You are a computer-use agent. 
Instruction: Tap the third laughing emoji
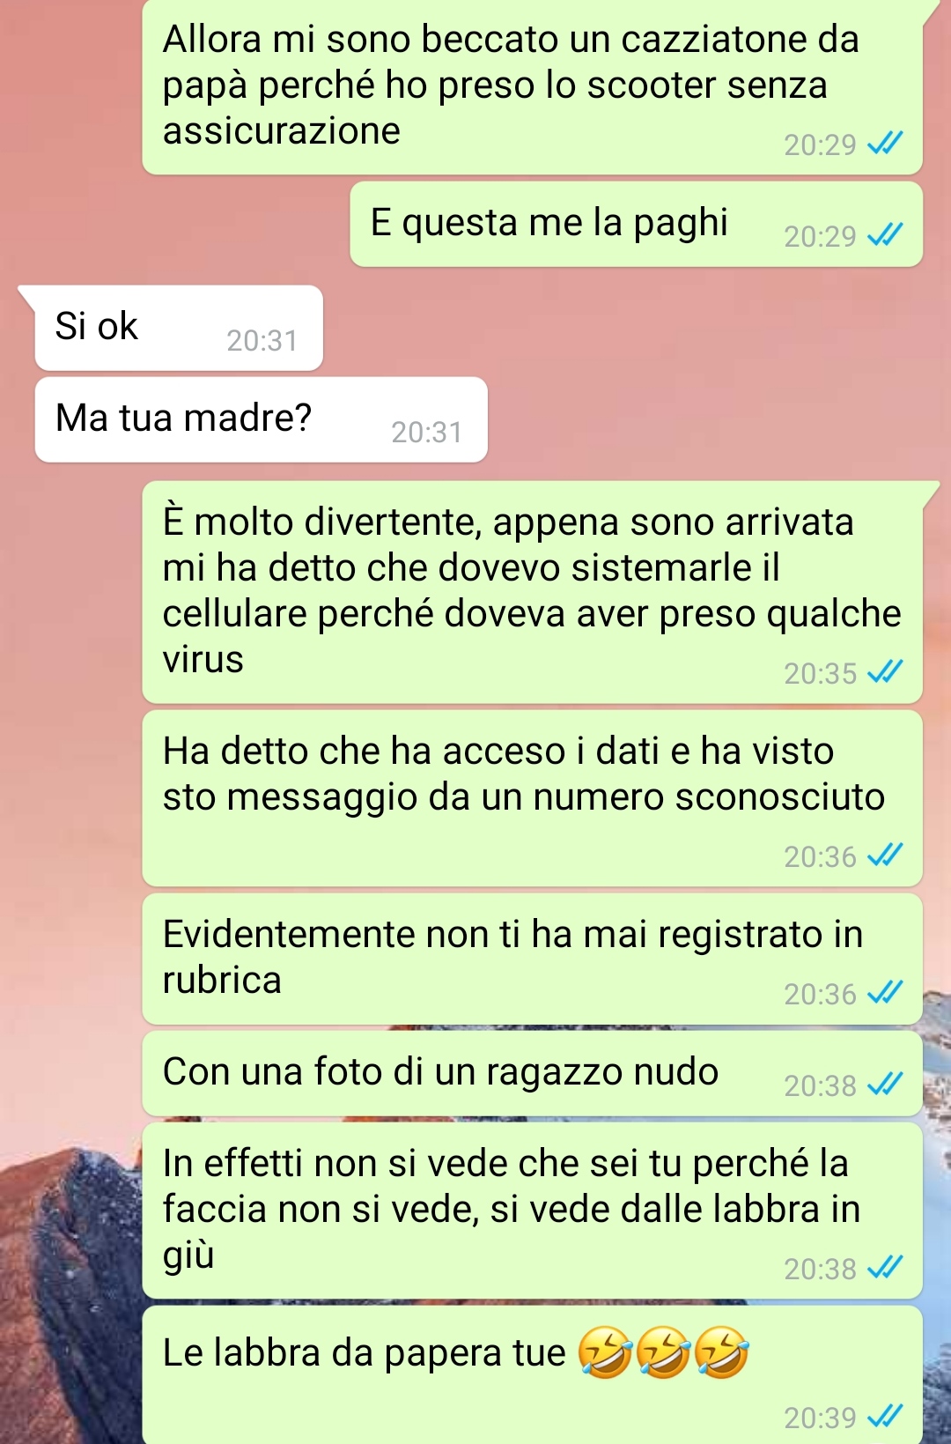(x=721, y=1352)
